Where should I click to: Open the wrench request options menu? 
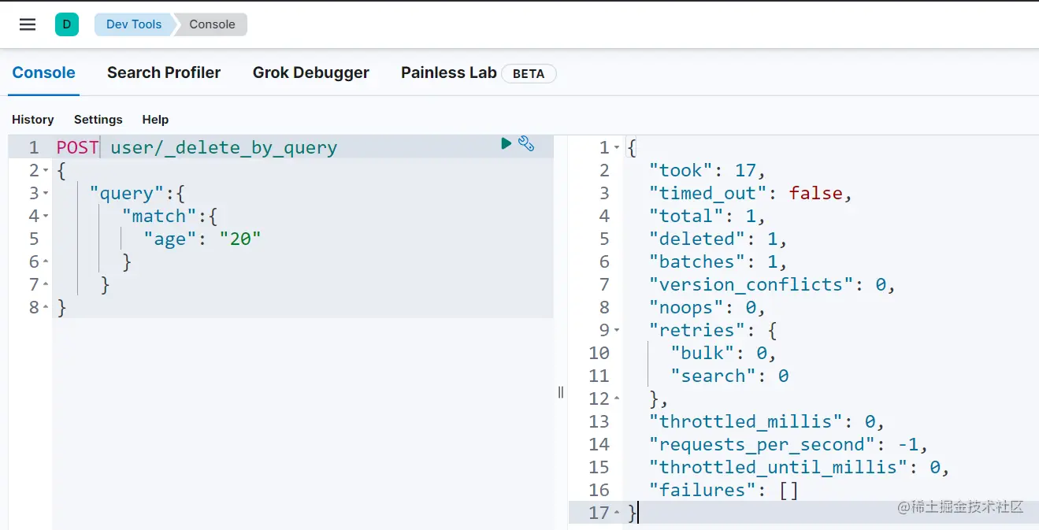(526, 143)
